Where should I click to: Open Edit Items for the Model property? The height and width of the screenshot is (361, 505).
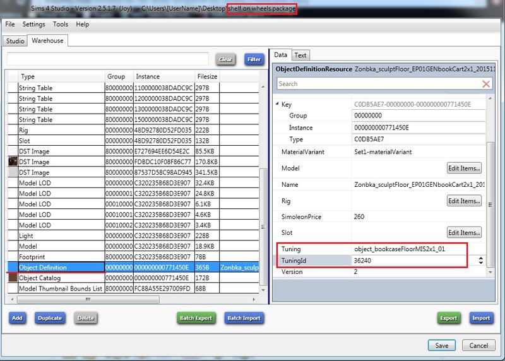(x=464, y=169)
